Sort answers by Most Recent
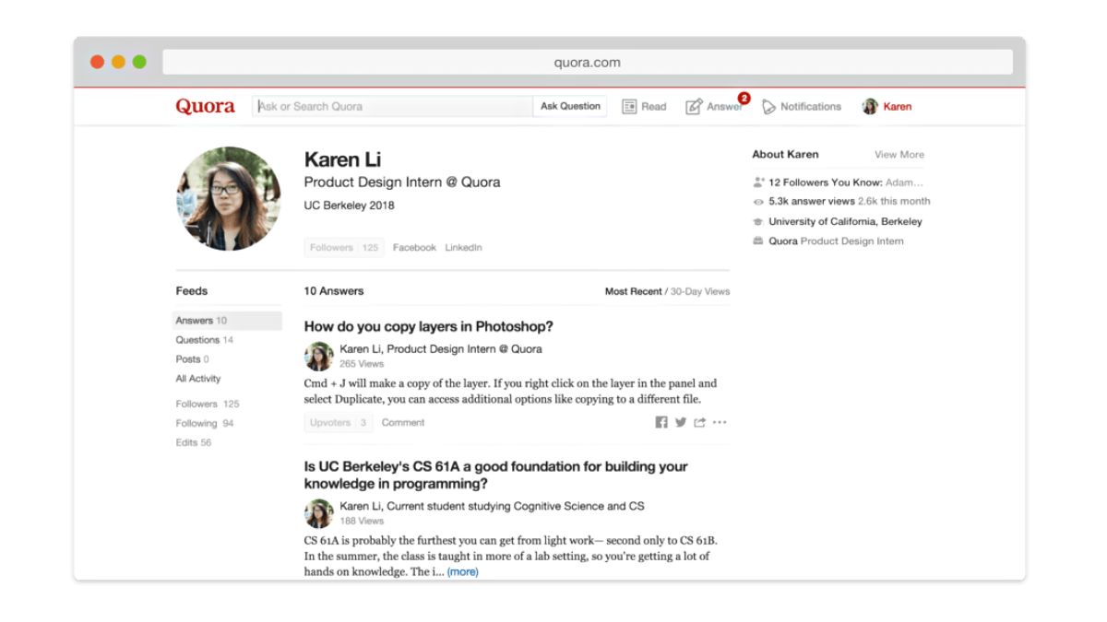 [x=633, y=291]
